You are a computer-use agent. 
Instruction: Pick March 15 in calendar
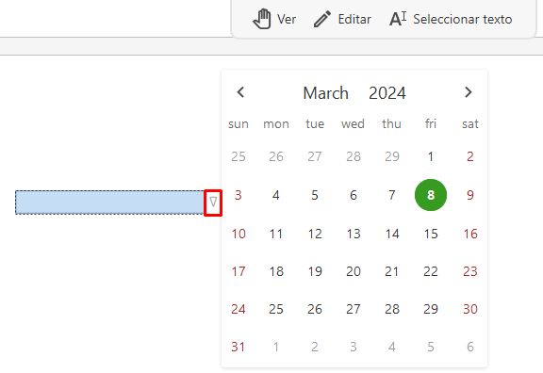431,234
